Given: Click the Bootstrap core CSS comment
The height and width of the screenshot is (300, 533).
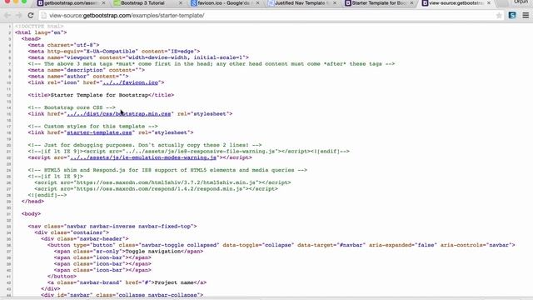Looking at the screenshot, I should pyautogui.click(x=72, y=107).
